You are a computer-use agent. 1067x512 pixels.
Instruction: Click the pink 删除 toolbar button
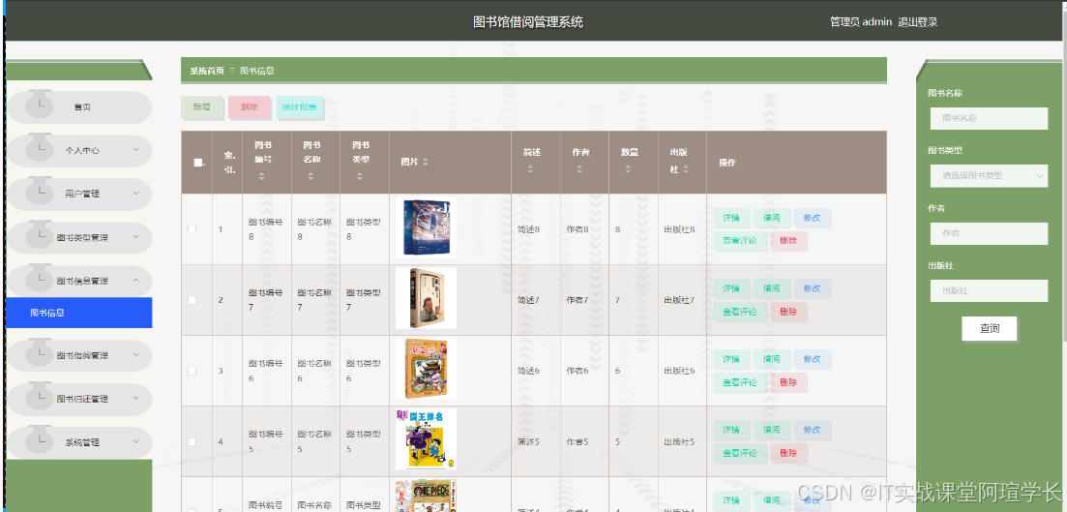249,106
